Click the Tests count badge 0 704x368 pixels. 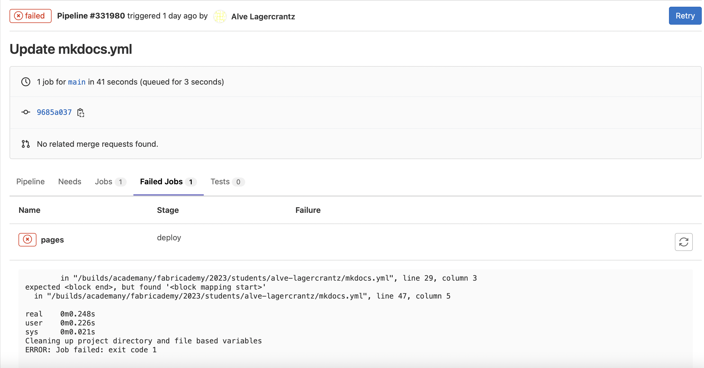click(238, 182)
